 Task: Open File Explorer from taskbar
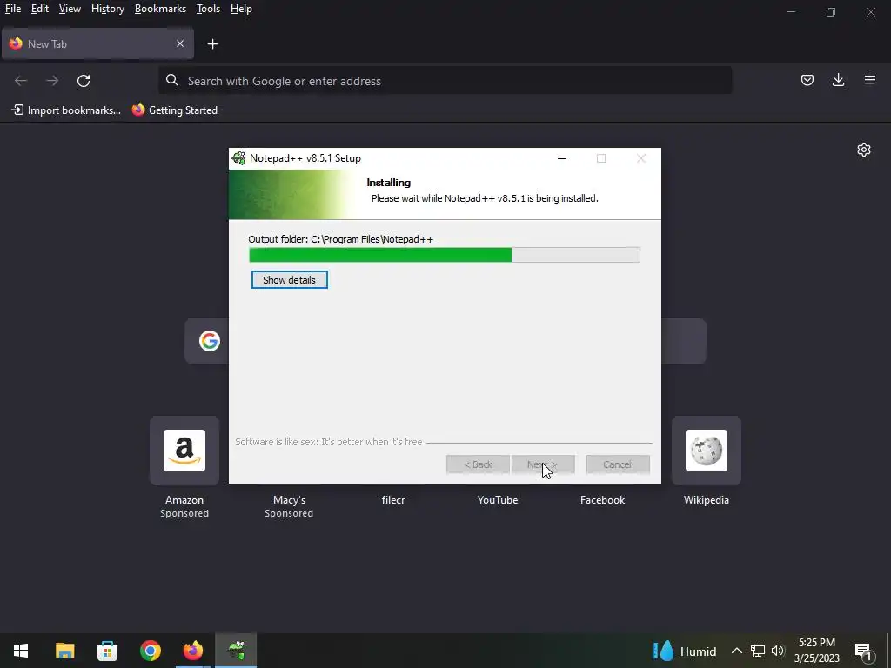64,651
